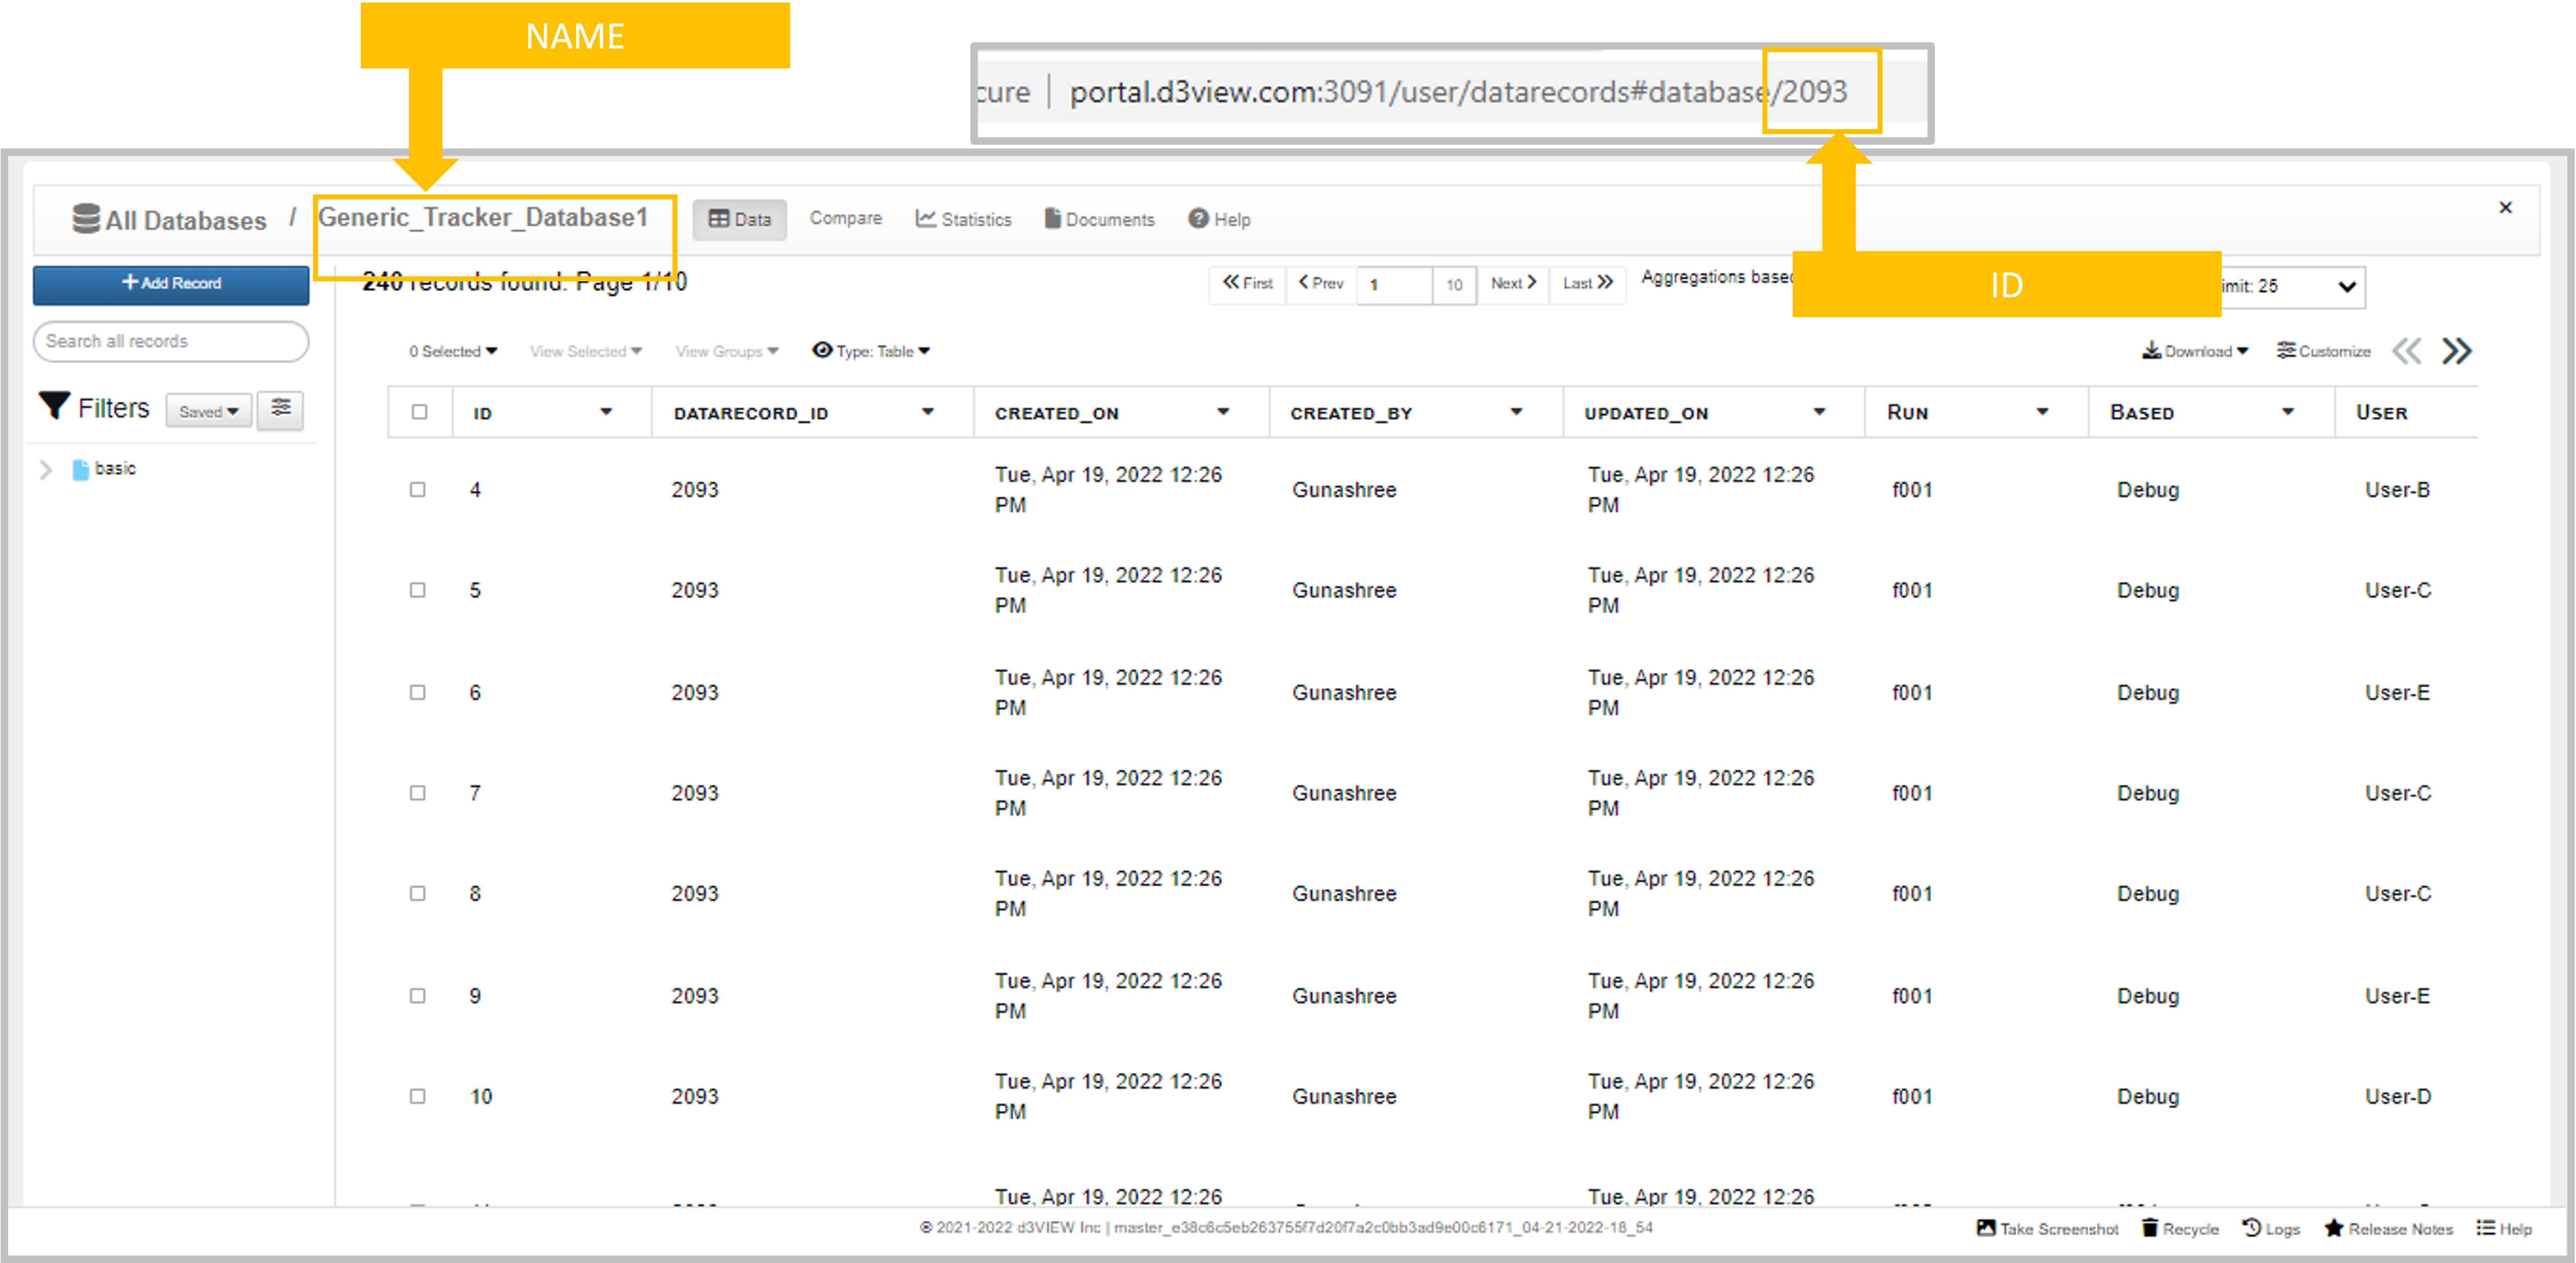Screen dimensions: 2576x1263
Task: Go to Next page
Action: tap(1513, 284)
